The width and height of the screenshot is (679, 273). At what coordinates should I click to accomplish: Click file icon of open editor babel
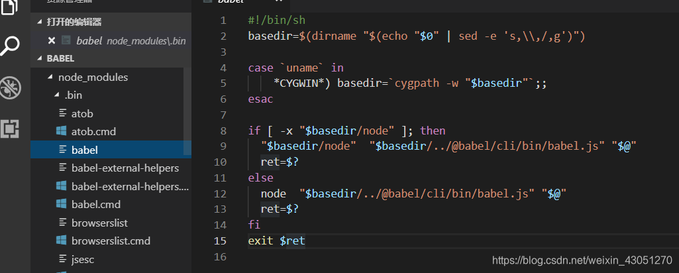point(66,40)
